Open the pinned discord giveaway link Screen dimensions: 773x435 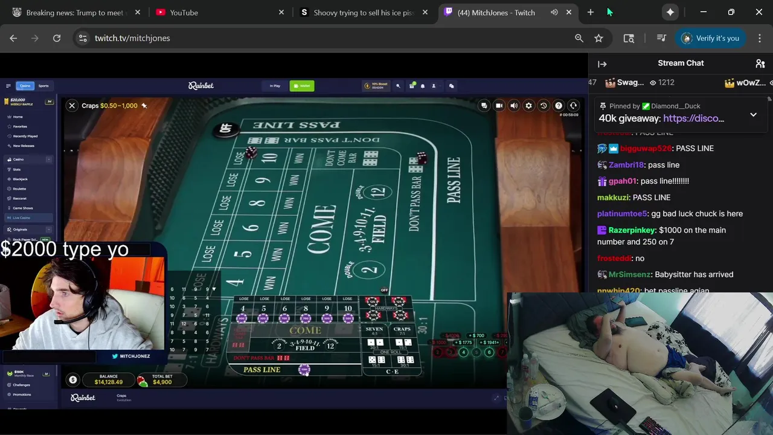[x=693, y=118]
